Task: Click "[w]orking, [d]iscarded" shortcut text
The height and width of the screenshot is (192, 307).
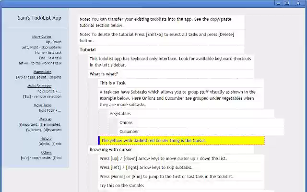Action: pos(44,130)
